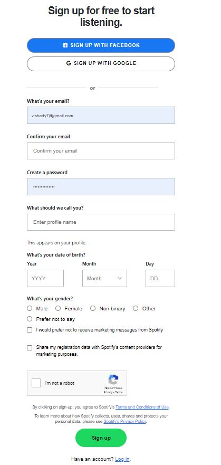Select the Male gender option
Image resolution: width=221 pixels, height=465 pixels.
tap(30, 308)
